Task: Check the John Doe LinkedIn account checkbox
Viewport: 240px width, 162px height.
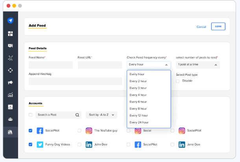Action: [x=79, y=144]
